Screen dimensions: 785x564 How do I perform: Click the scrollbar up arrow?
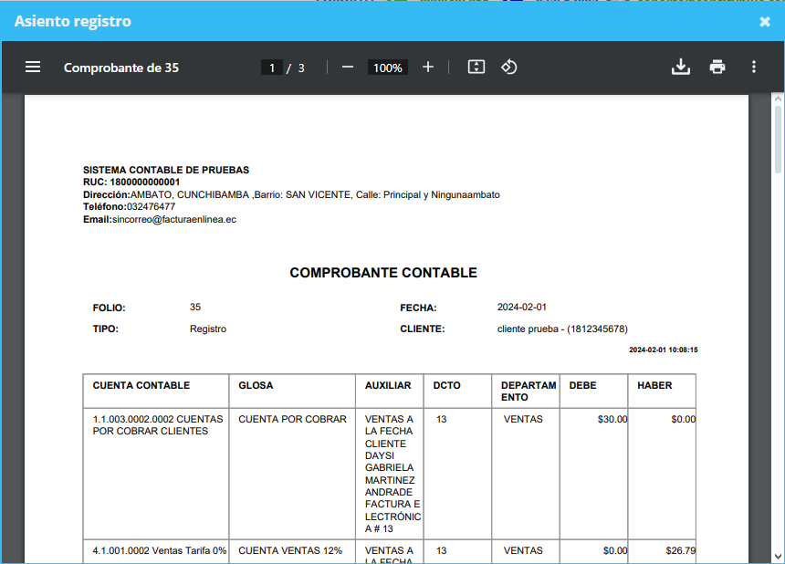pos(778,99)
